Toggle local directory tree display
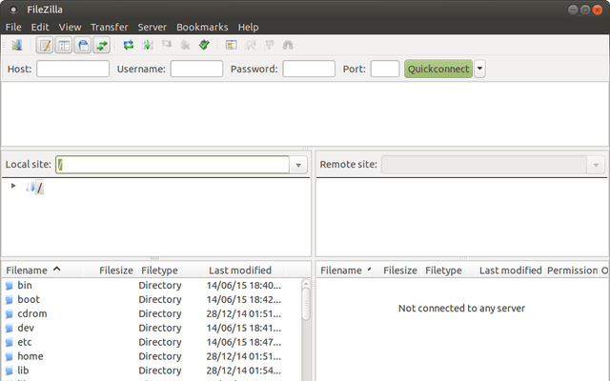Image resolution: width=610 pixels, height=381 pixels. [64, 45]
